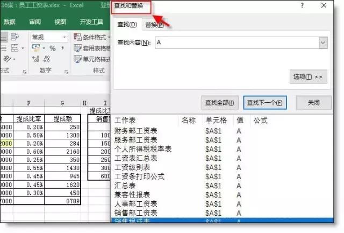Open the 审阅 ribbon tab
This screenshot has width=344, height=233.
click(x=35, y=22)
